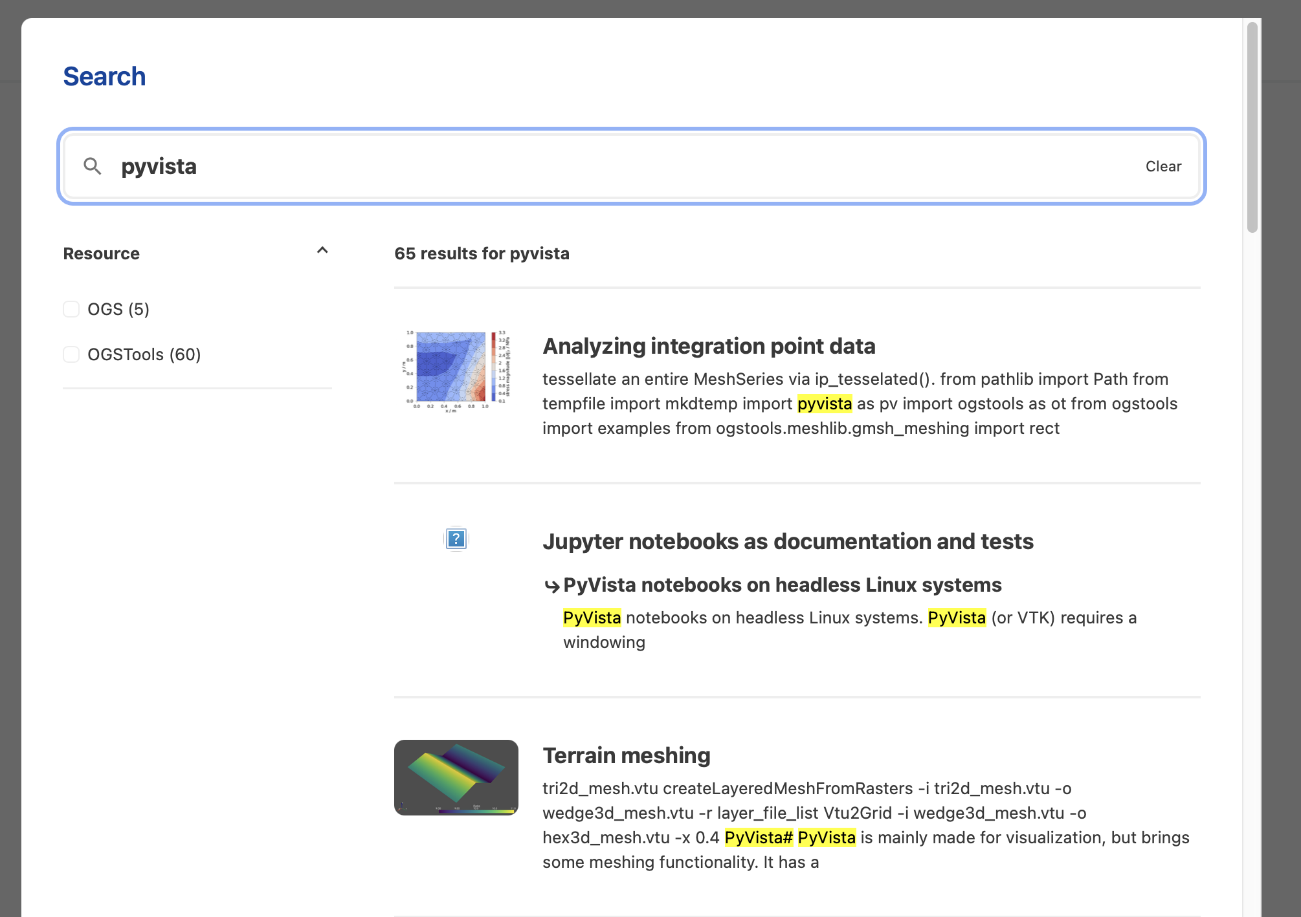
Task: Click the integration point plot thumbnail
Action: point(456,371)
